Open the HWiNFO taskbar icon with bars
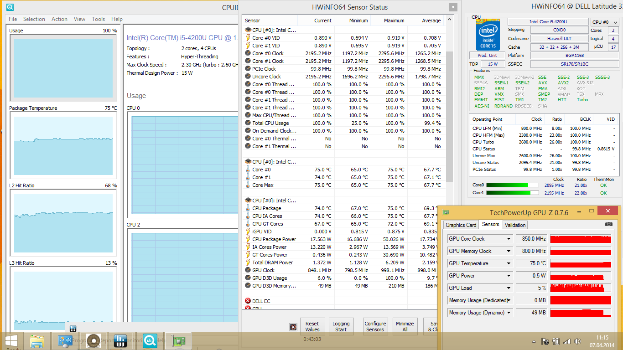The width and height of the screenshot is (623, 350). (120, 341)
